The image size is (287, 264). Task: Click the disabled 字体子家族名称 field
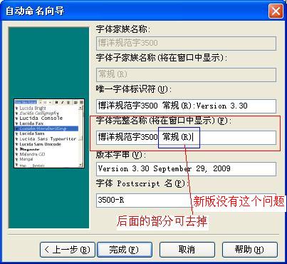coord(187,75)
